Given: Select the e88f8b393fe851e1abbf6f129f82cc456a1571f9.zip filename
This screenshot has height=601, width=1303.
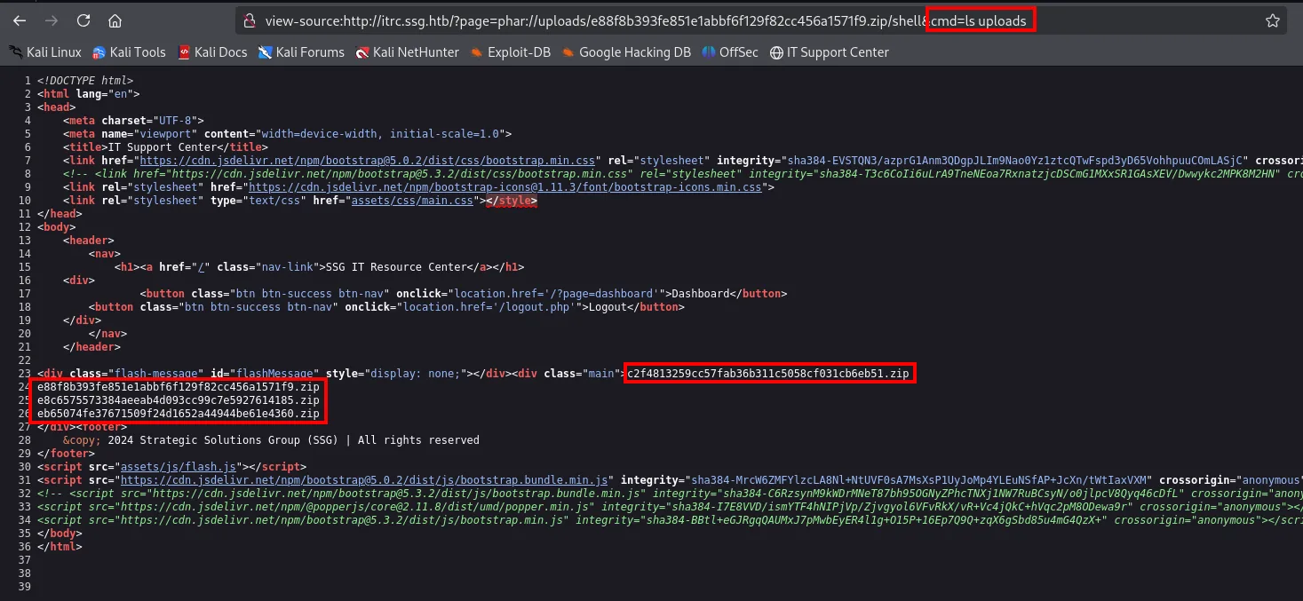Looking at the screenshot, I should coord(178,387).
